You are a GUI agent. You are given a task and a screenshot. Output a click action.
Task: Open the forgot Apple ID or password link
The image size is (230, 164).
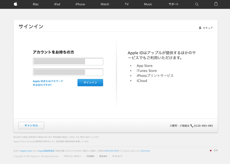click(48, 83)
